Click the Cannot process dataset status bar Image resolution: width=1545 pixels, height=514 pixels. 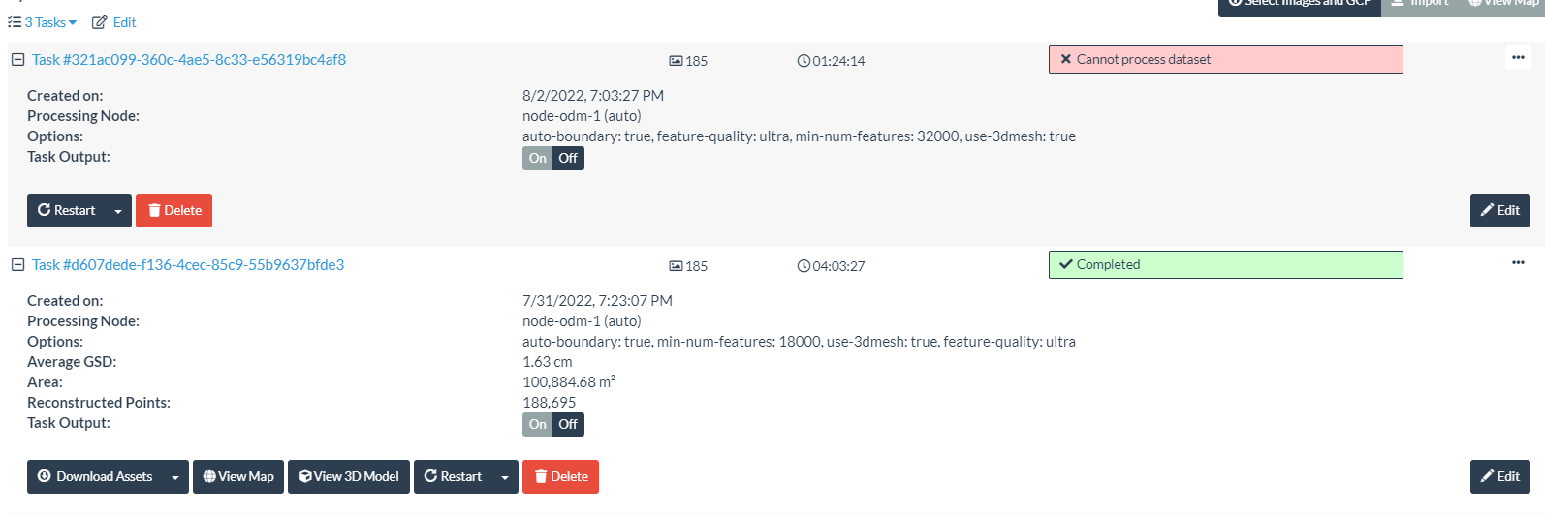tap(1225, 60)
